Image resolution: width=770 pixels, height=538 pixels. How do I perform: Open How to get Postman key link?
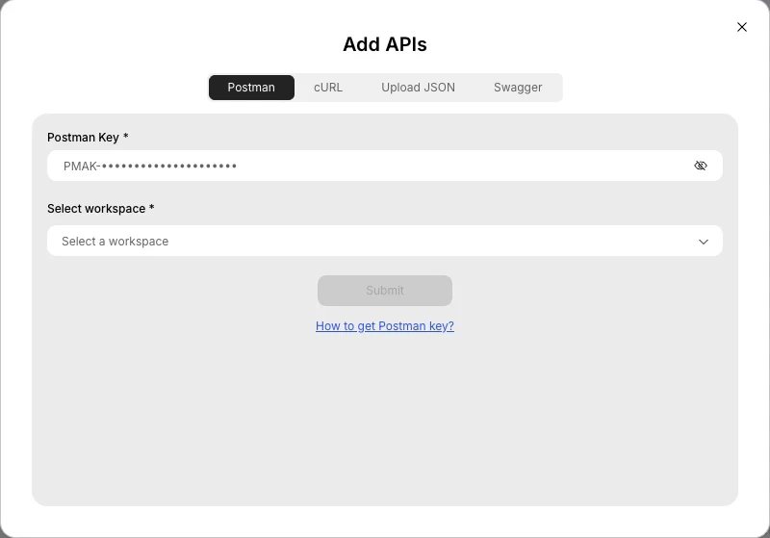coord(384,326)
